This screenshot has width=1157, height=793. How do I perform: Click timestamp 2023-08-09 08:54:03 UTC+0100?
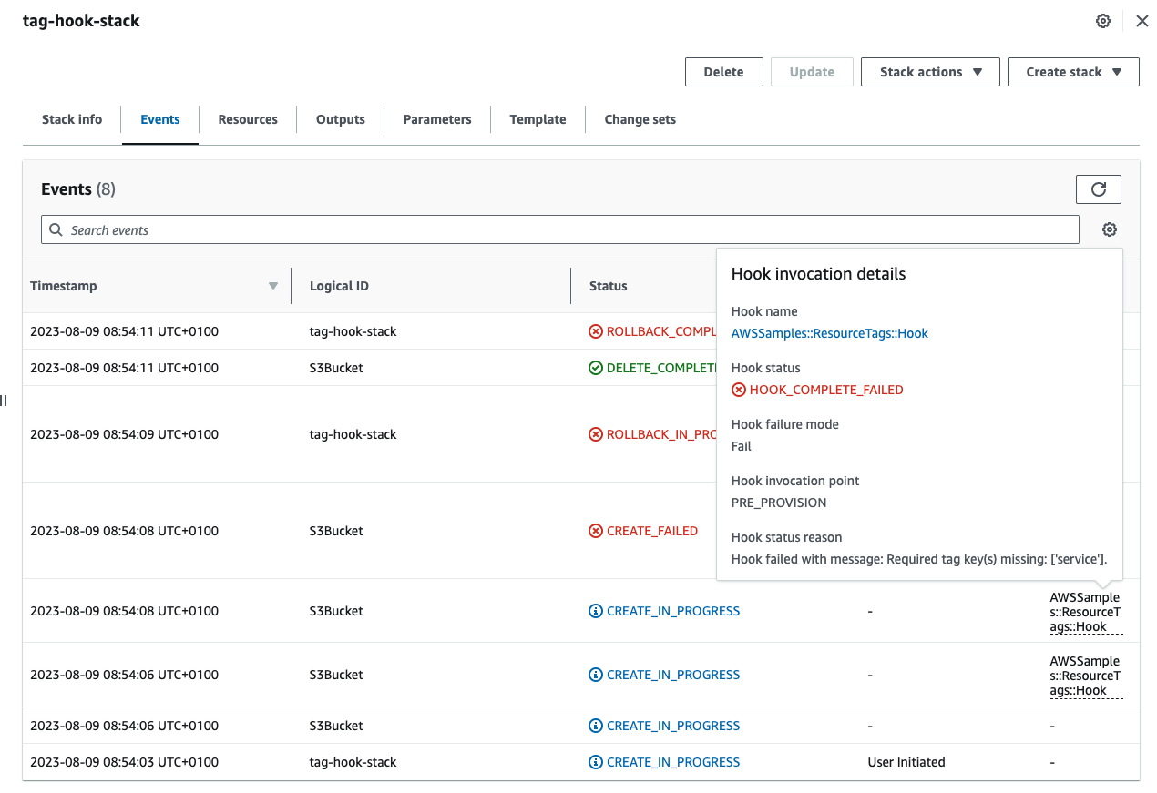124,762
